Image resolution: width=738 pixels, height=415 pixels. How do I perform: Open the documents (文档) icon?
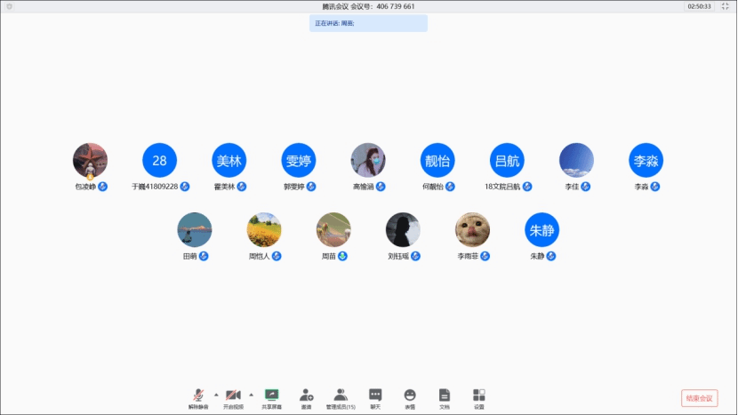click(445, 396)
